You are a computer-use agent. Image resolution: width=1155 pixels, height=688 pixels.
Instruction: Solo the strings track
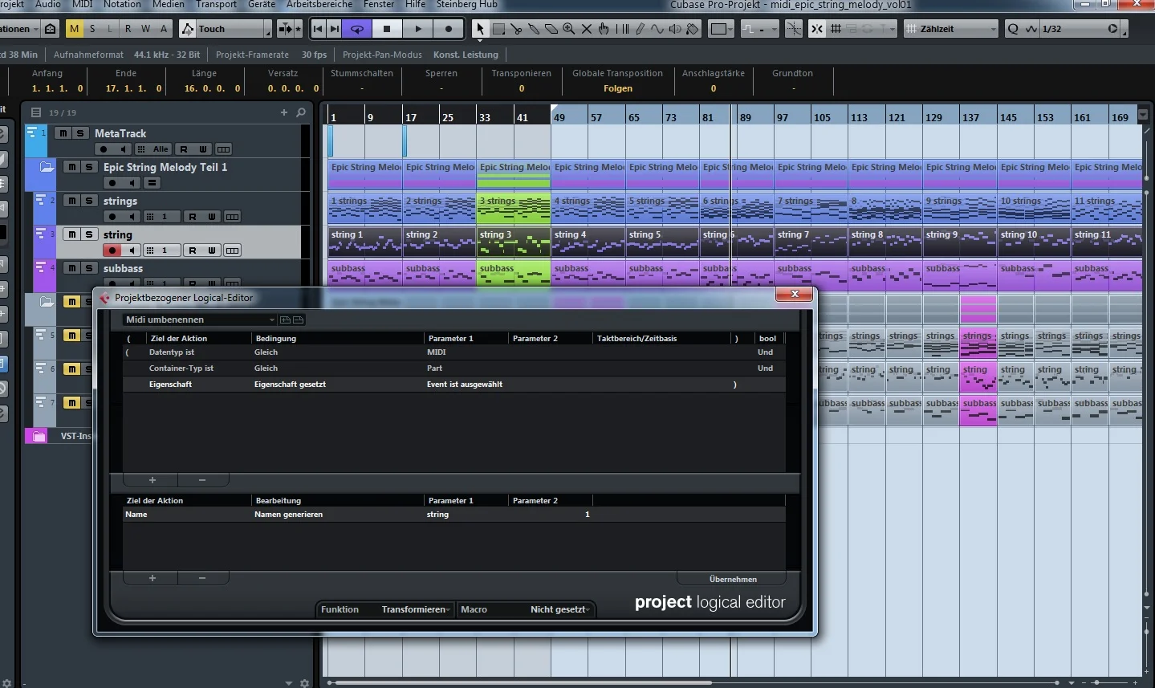89,201
